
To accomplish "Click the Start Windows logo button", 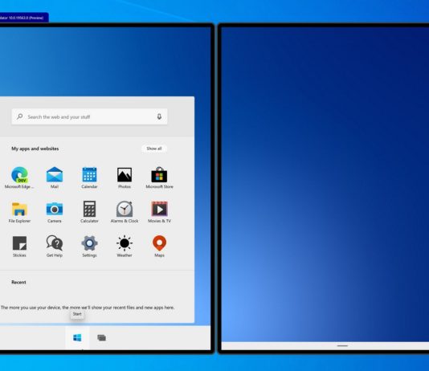I will pyautogui.click(x=77, y=337).
